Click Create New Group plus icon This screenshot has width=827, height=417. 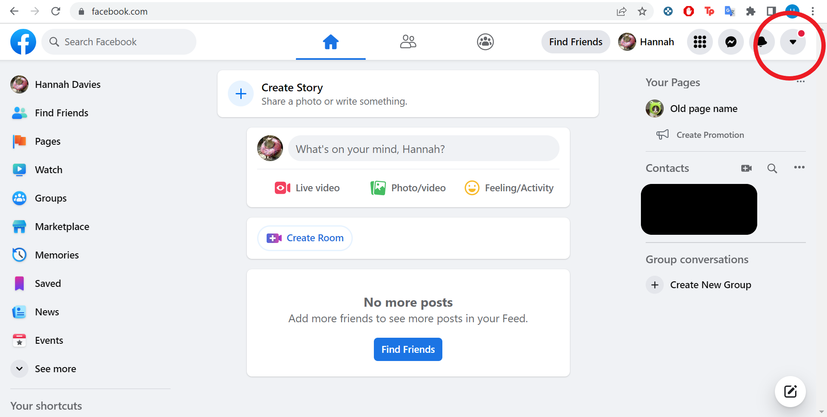[x=655, y=285]
